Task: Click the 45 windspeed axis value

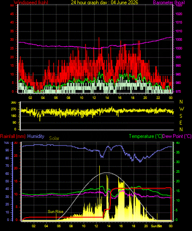Action: [x=12, y=14]
